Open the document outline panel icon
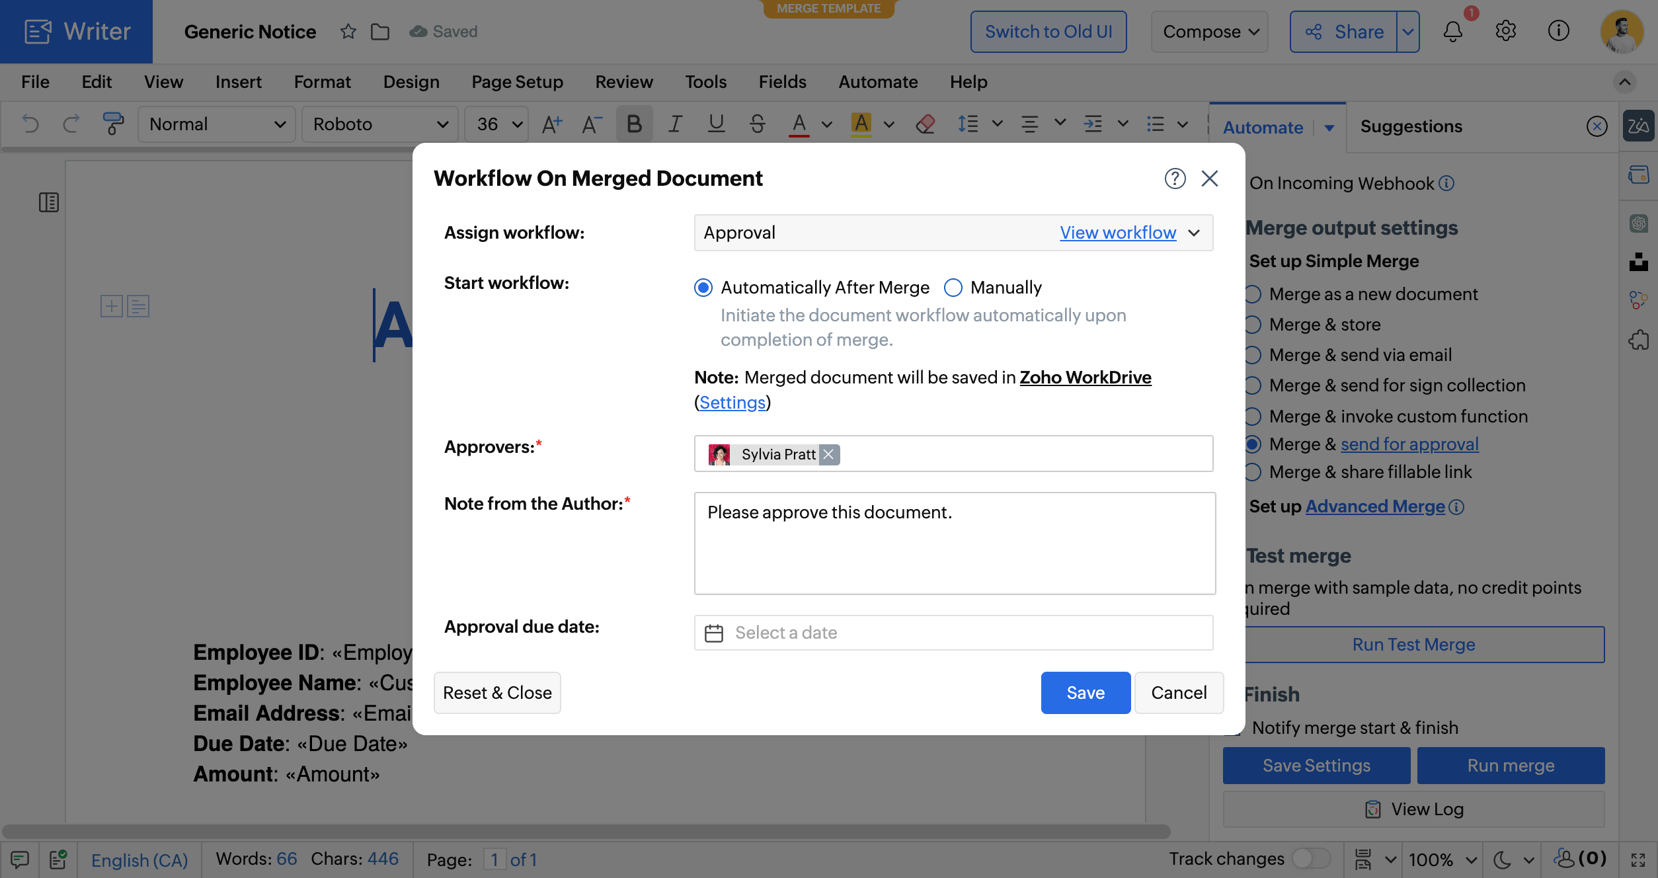1658x878 pixels. 49,202
